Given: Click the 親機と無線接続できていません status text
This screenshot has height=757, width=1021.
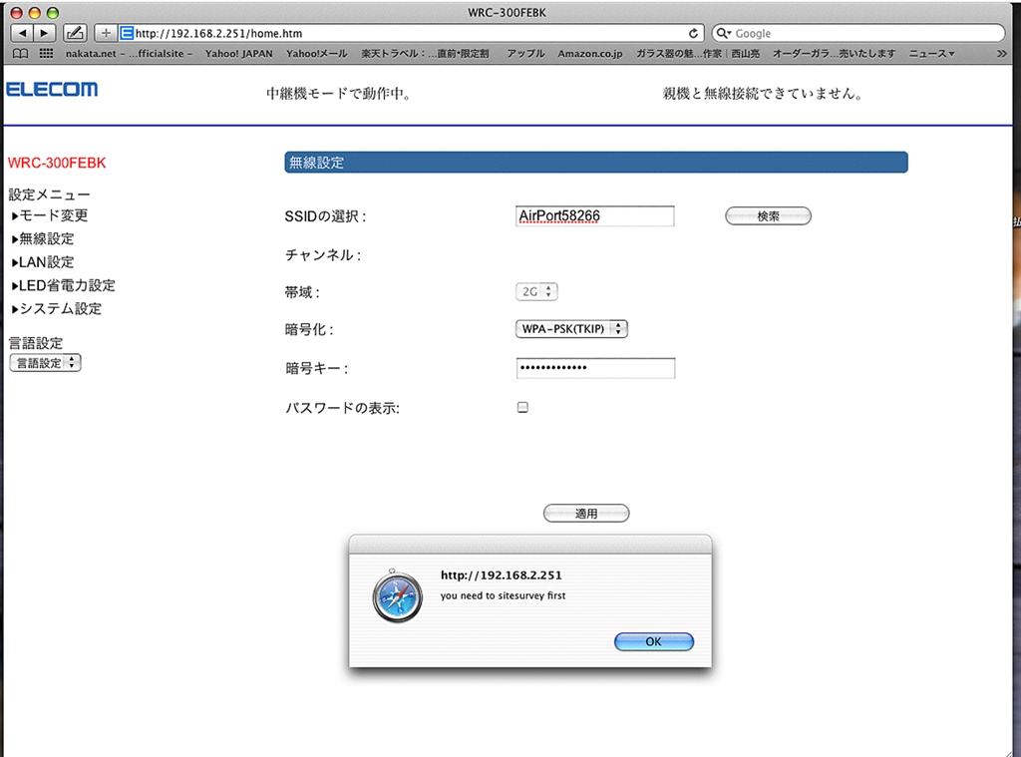Looking at the screenshot, I should tap(763, 94).
